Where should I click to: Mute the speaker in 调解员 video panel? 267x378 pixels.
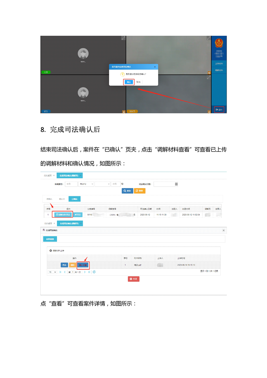click(209, 112)
